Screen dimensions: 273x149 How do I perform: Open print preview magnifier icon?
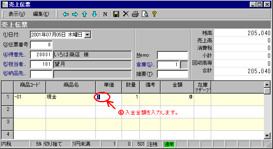(145, 14)
